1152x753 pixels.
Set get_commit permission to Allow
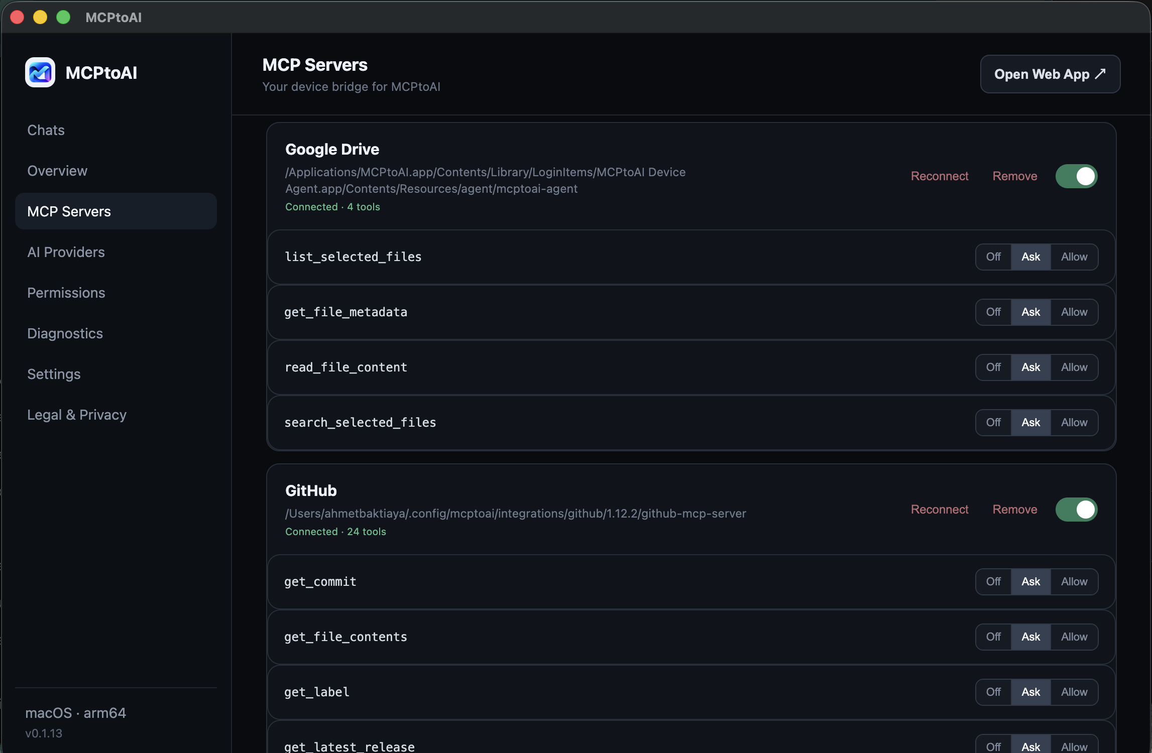tap(1074, 582)
